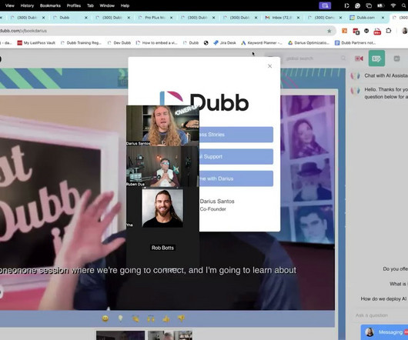
Task: Click the green SIP button in header
Action: tap(376, 58)
